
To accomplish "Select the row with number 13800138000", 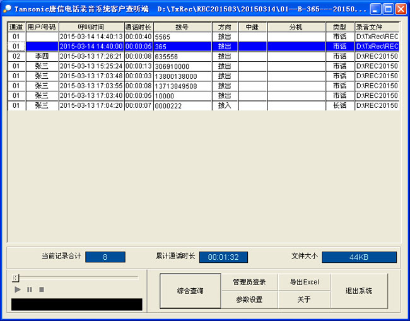I will pyautogui.click(x=182, y=76).
